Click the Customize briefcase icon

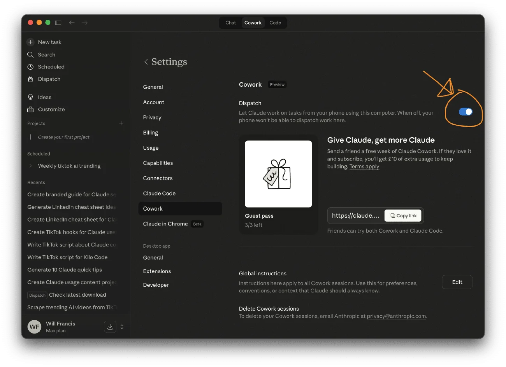pyautogui.click(x=30, y=110)
